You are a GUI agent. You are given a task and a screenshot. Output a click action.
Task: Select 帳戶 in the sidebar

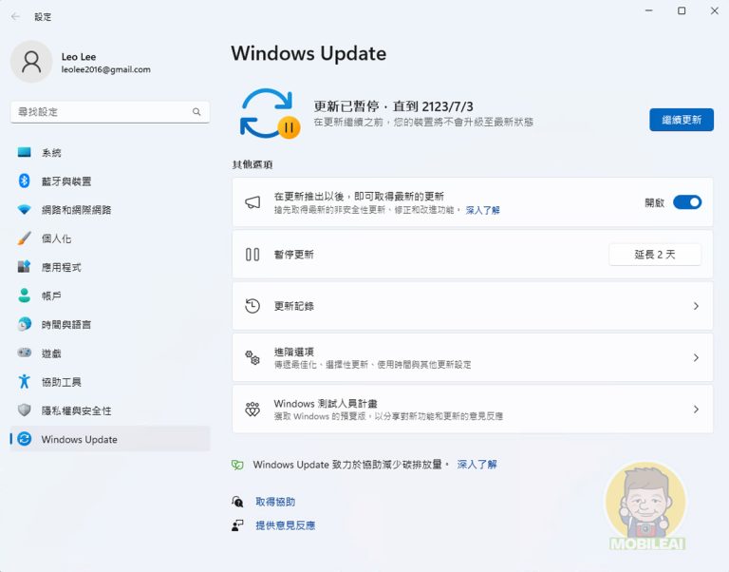[110, 296]
